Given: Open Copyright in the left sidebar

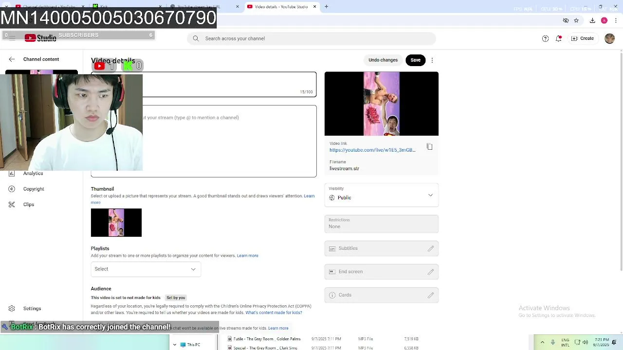Looking at the screenshot, I should coord(34,189).
